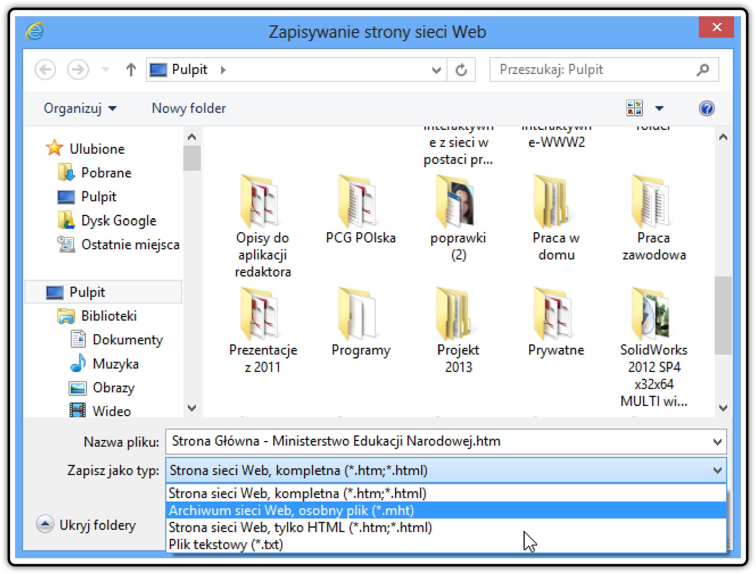Image resolution: width=756 pixels, height=574 pixels.
Task: Go up one folder level
Action: point(131,70)
